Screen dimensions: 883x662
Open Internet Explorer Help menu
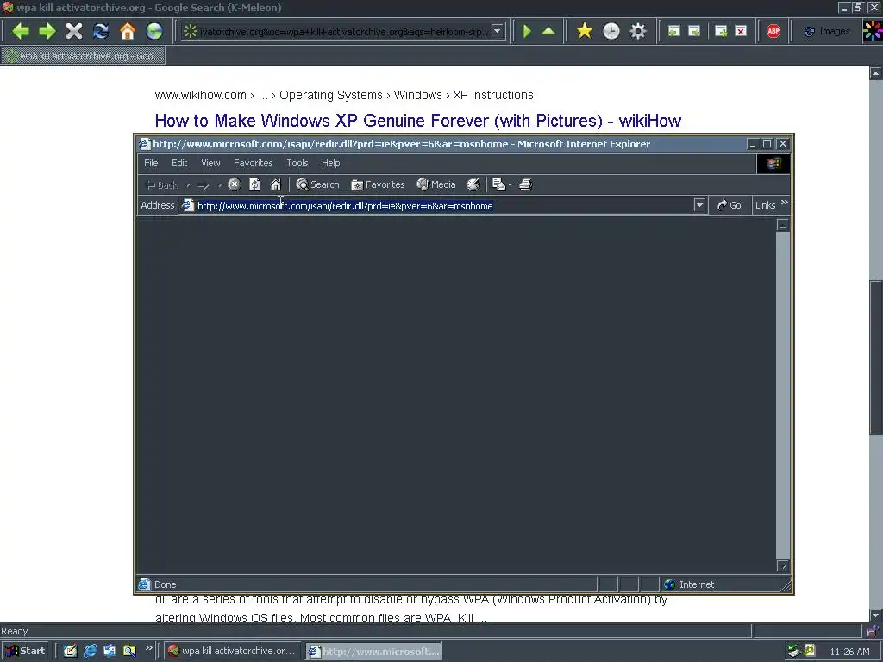(330, 163)
